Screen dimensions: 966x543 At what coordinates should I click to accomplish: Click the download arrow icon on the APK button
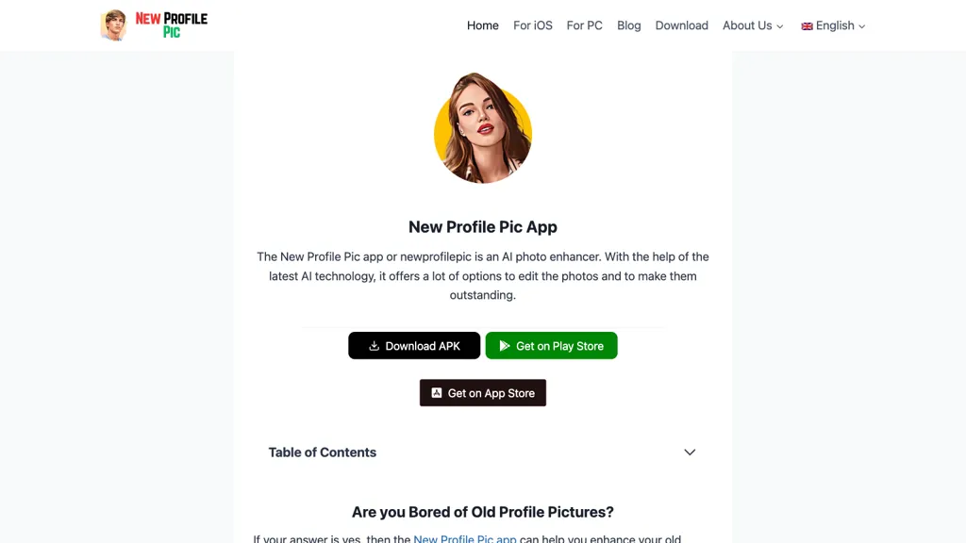374,346
